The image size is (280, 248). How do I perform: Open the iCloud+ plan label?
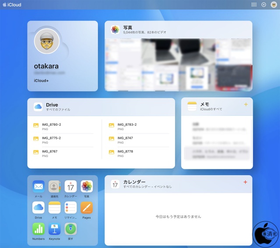tap(41, 80)
